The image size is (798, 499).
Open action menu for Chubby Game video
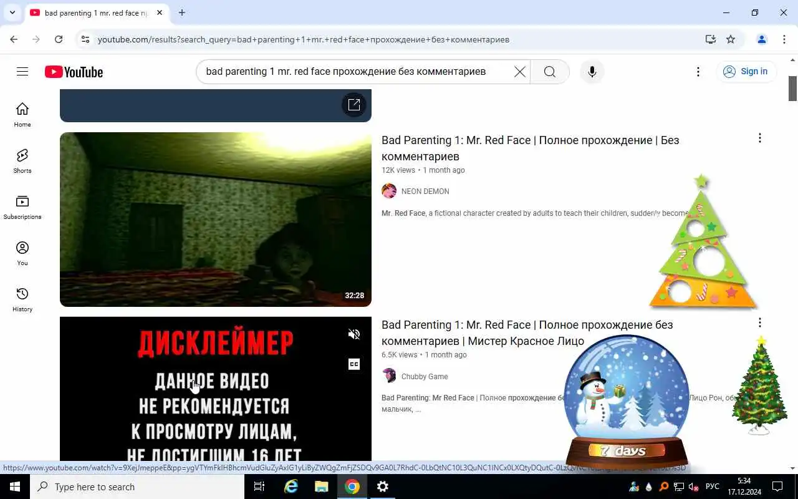(759, 322)
